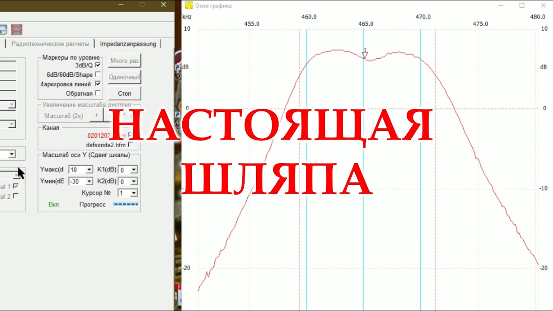Toggle the channel 1 checkbox
This screenshot has width=553, height=311.
point(16,186)
